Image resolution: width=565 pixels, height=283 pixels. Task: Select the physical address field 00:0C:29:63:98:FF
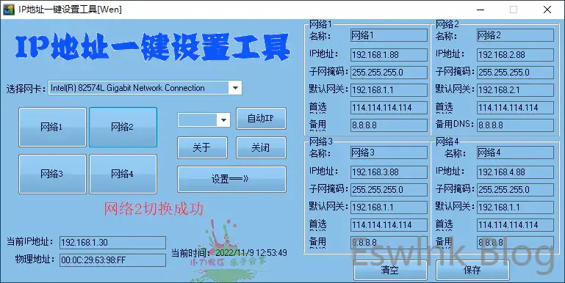(112, 260)
